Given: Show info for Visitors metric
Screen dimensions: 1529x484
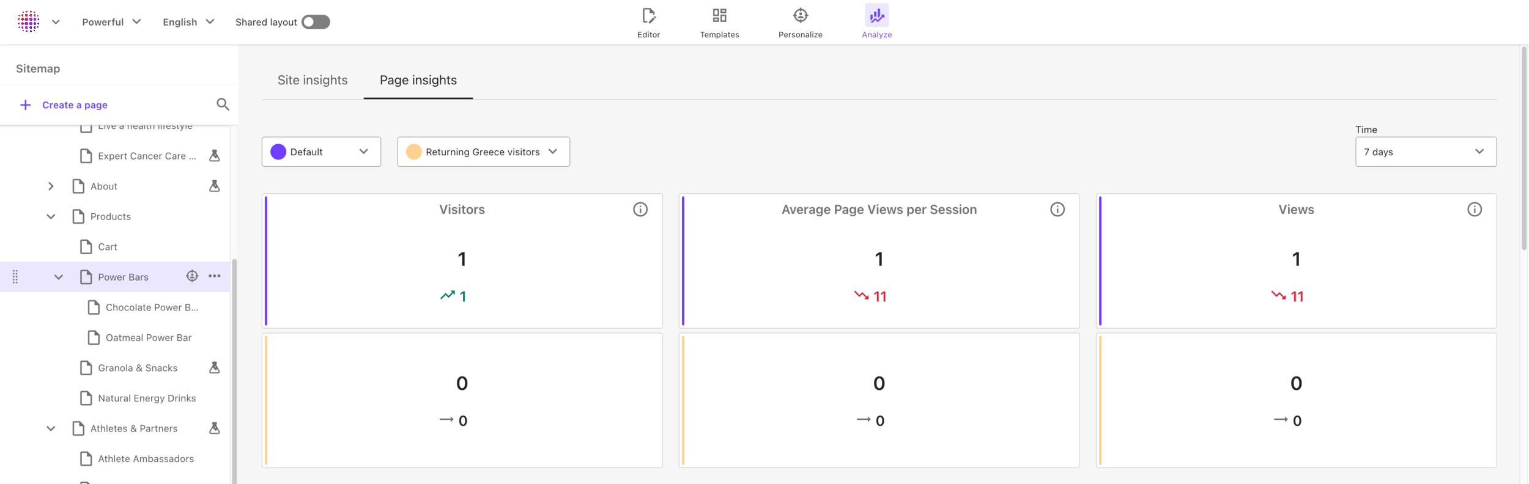Looking at the screenshot, I should [x=640, y=210].
